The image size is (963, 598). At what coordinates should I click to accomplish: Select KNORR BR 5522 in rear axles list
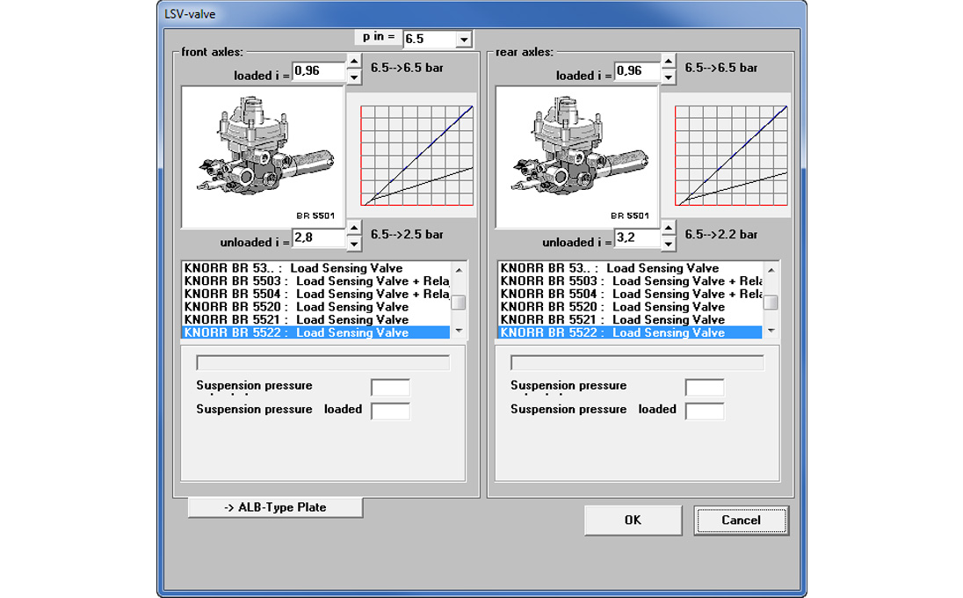pyautogui.click(x=630, y=332)
